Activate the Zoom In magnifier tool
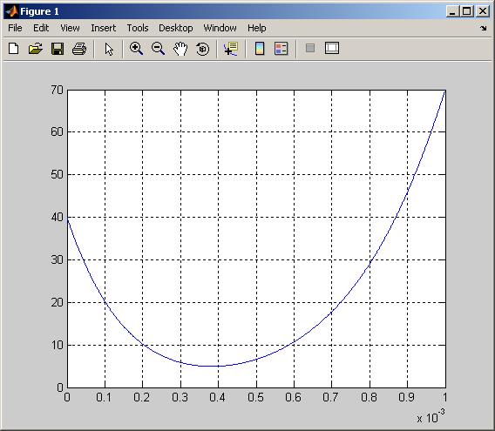 136,49
